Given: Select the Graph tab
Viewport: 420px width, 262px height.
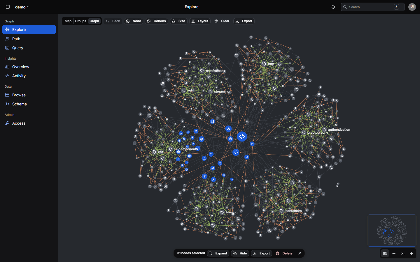Looking at the screenshot, I should pyautogui.click(x=94, y=21).
